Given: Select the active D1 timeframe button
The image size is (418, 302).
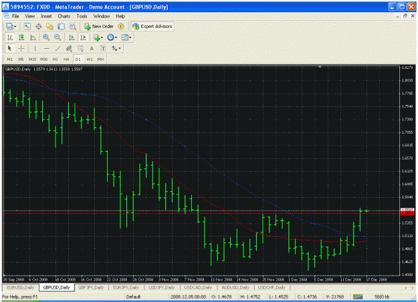Looking at the screenshot, I should pyautogui.click(x=78, y=59).
